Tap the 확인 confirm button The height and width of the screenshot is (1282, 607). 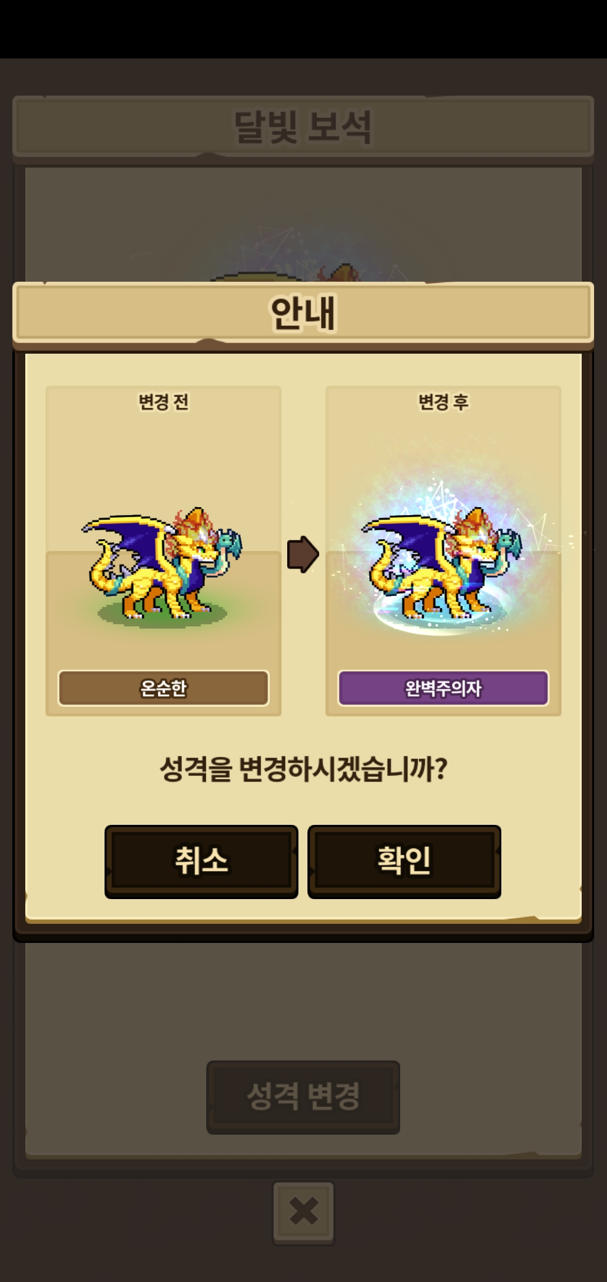pyautogui.click(x=404, y=861)
